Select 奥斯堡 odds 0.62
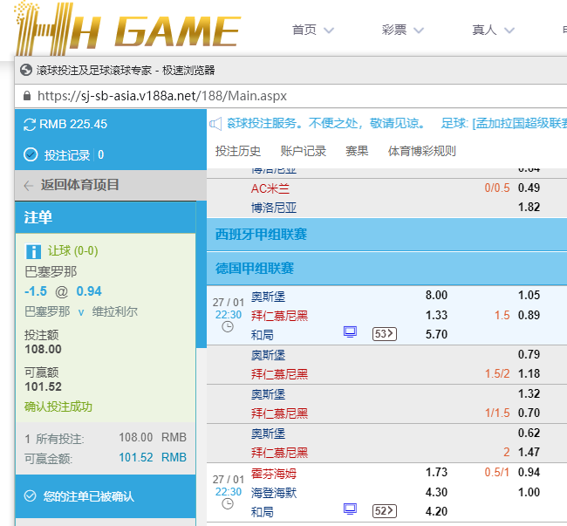This screenshot has height=526, width=567. click(529, 433)
